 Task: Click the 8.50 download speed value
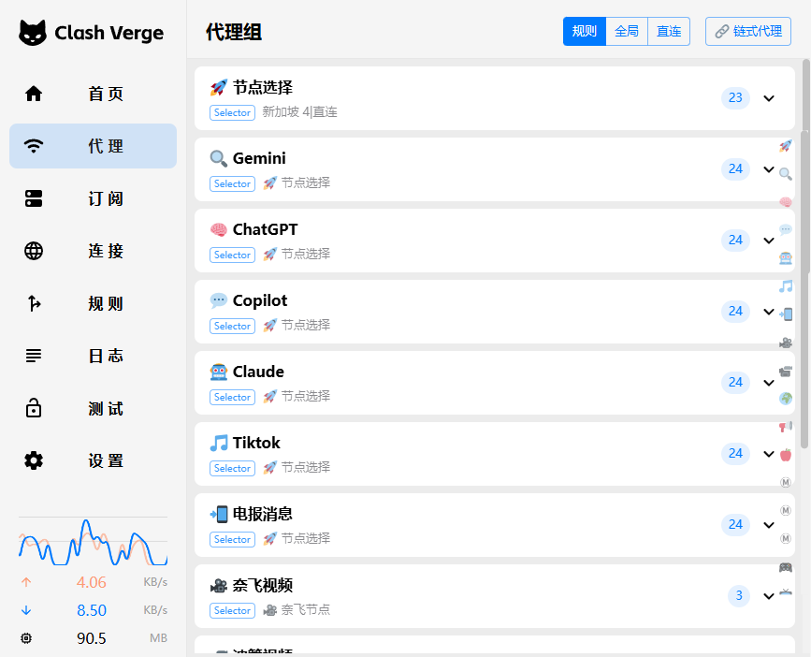tap(92, 610)
